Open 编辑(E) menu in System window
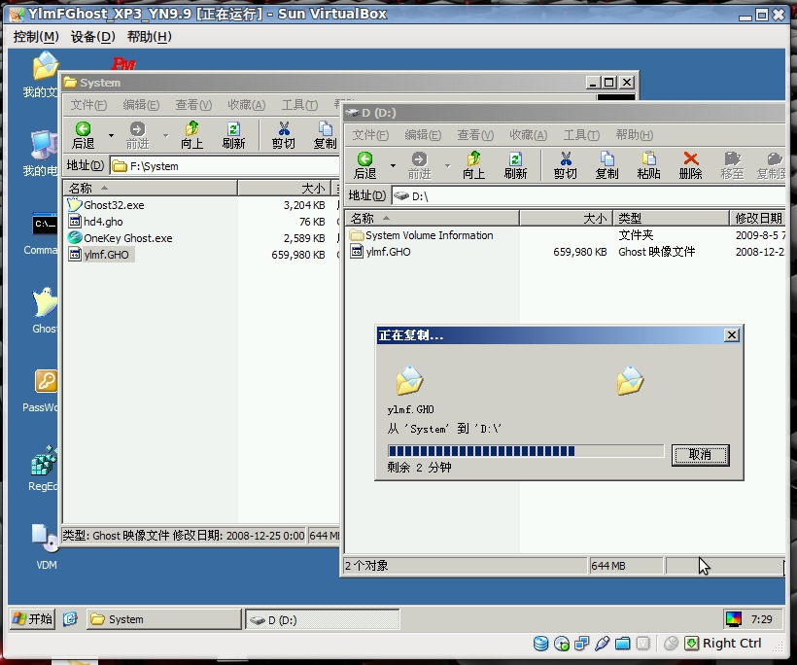Viewport: 797px width, 665px height. tap(141, 105)
